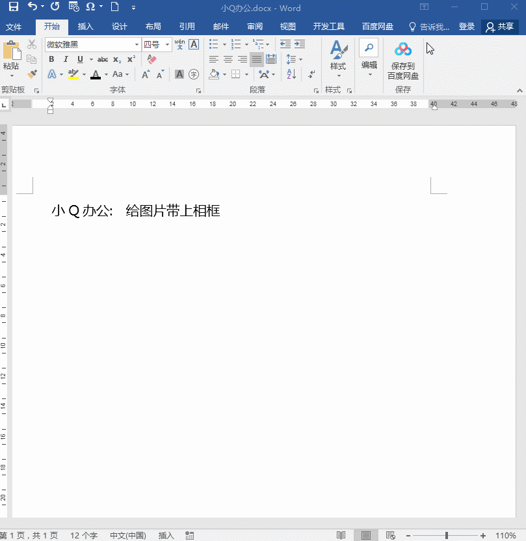This screenshot has height=541, width=526.
Task: Shrink the font size with the small A
Action: tap(161, 74)
